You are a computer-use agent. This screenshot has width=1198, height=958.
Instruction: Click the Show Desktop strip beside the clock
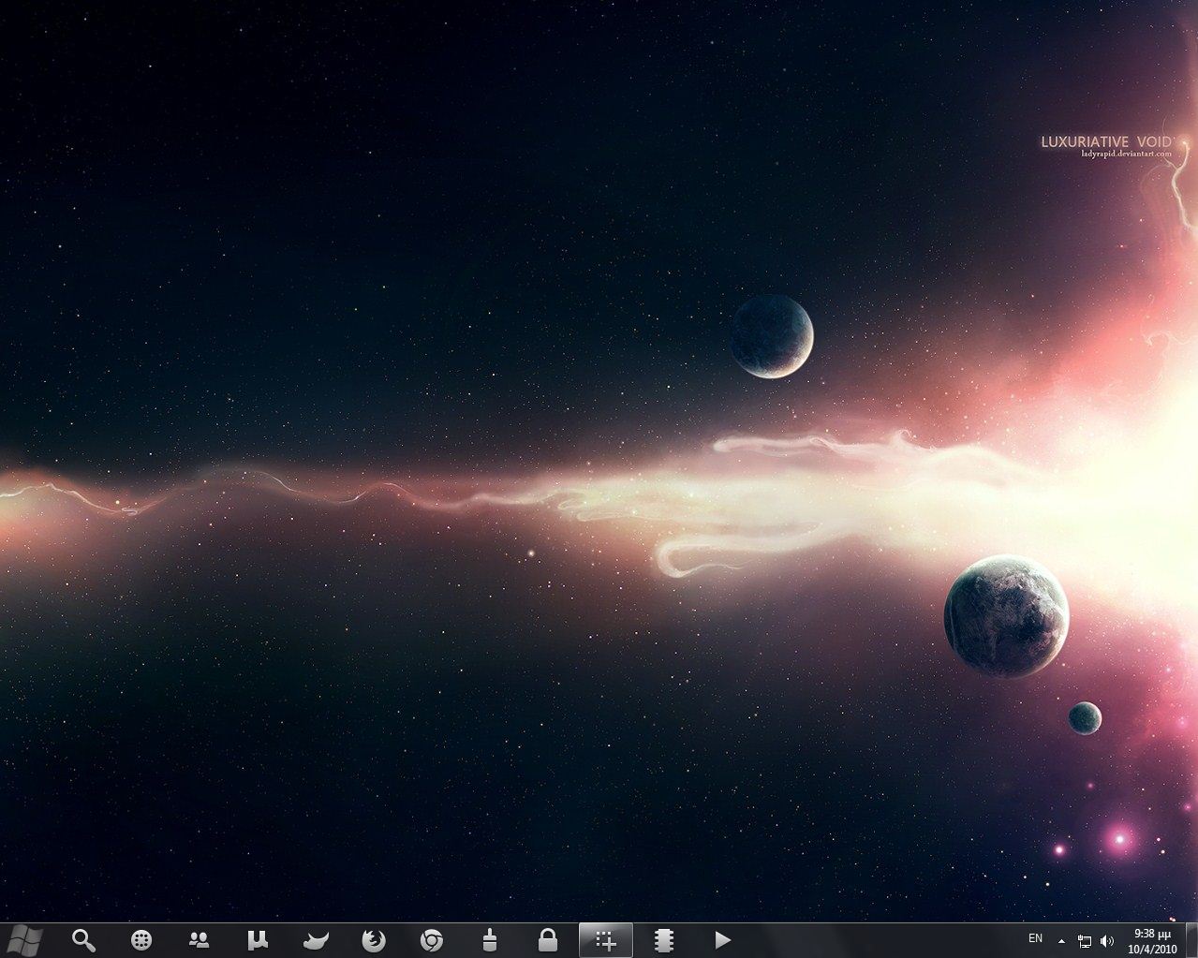coord(1191,940)
